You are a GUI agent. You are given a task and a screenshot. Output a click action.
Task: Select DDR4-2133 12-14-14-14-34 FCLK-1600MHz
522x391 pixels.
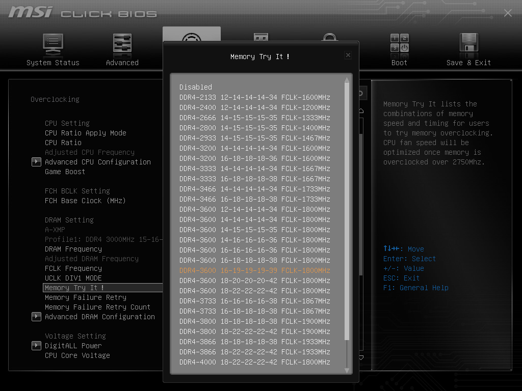(255, 97)
